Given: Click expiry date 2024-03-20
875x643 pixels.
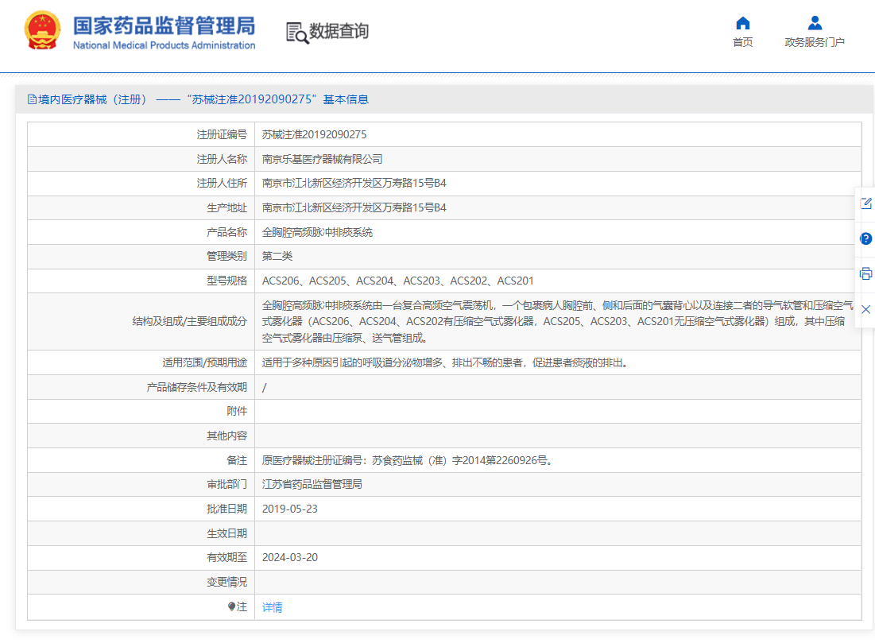Looking at the screenshot, I should click(289, 558).
